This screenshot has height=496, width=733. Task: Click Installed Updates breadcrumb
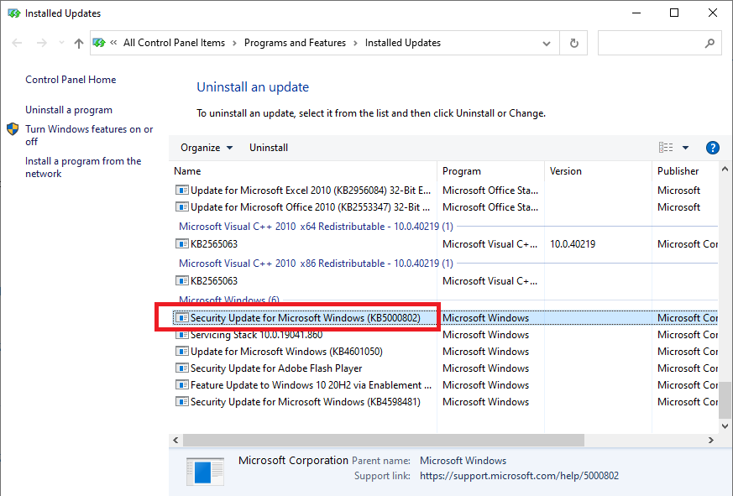click(402, 43)
